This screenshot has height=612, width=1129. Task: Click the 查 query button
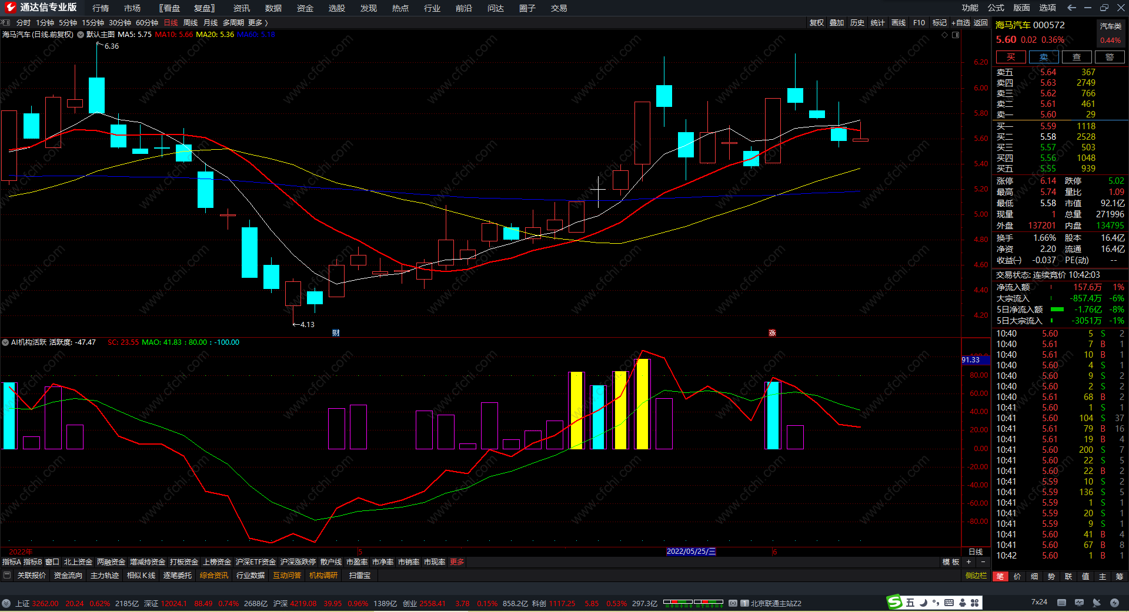click(x=1077, y=57)
